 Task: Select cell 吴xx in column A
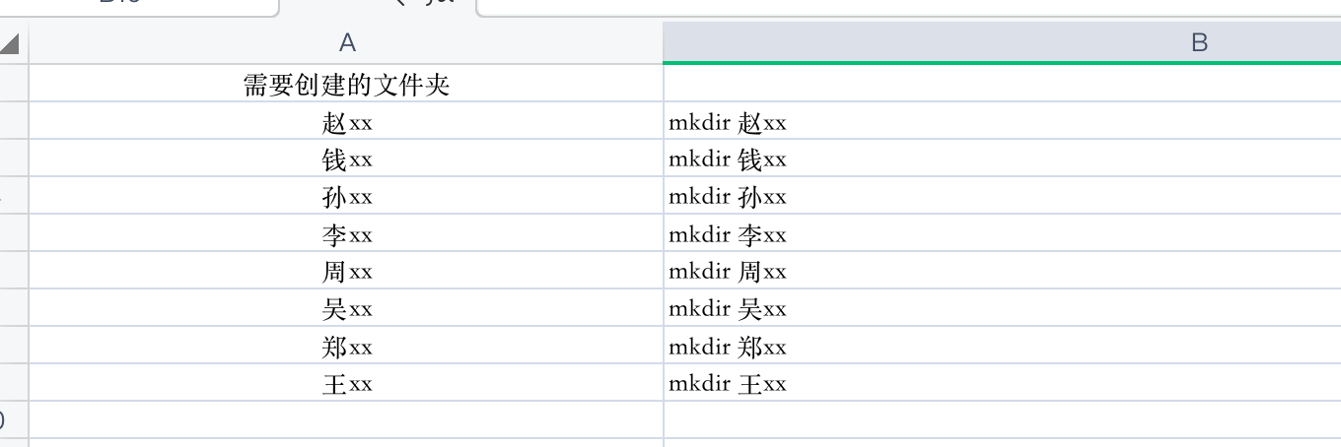click(346, 309)
